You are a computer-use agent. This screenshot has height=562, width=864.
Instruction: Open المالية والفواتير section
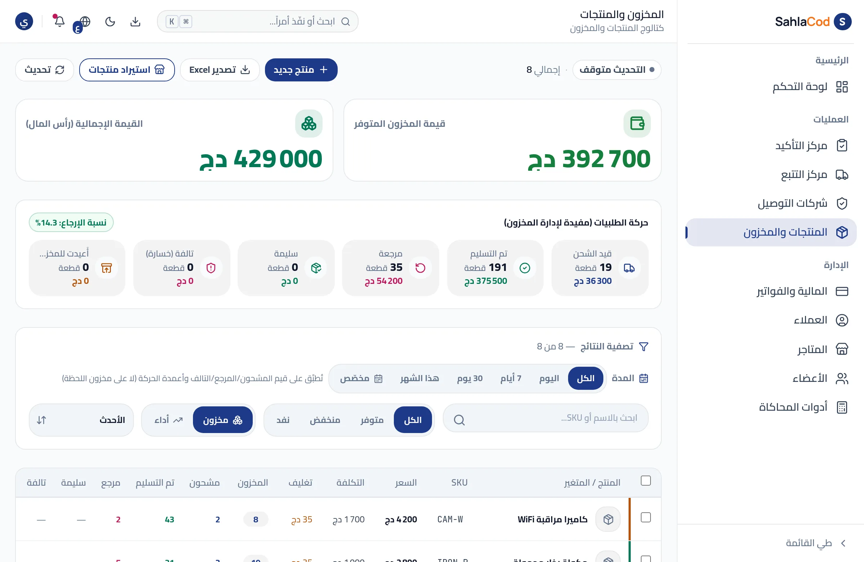click(770, 291)
